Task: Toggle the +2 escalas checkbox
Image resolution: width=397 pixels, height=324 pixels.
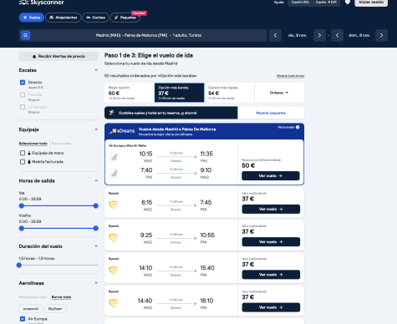Action: point(23,107)
